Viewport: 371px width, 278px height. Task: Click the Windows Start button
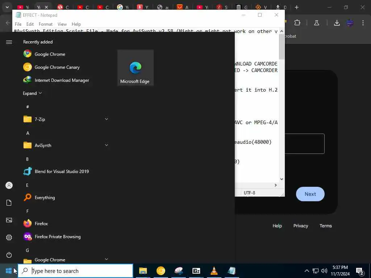click(9, 271)
